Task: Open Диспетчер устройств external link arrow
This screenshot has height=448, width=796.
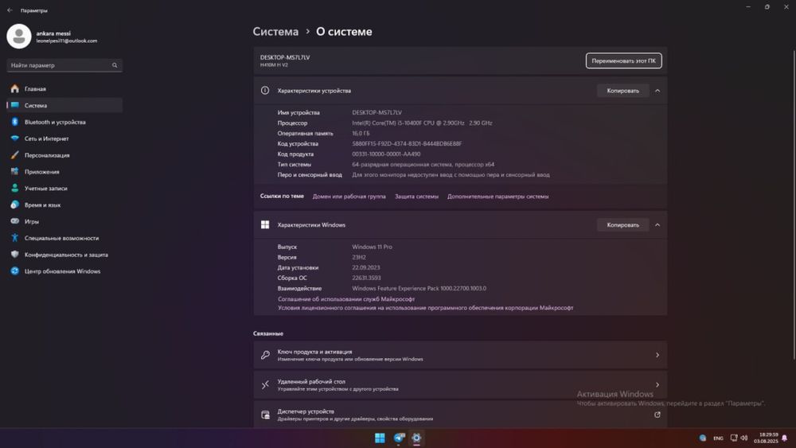Action: [657, 415]
